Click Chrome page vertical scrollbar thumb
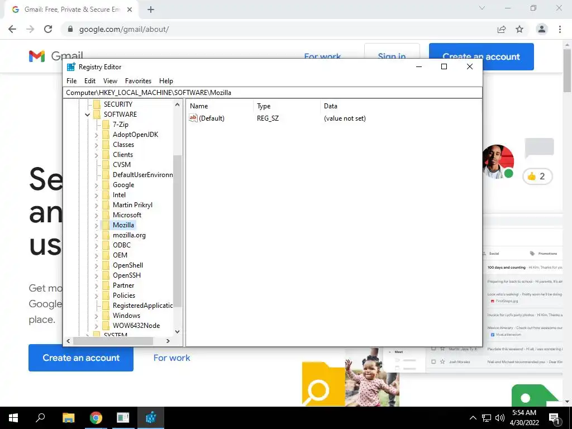This screenshot has width=572, height=429. coord(567,70)
